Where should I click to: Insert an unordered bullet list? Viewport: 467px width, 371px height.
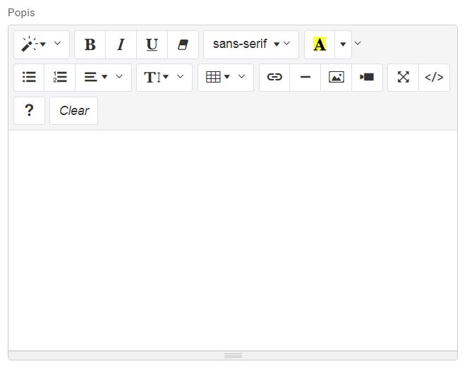point(29,78)
